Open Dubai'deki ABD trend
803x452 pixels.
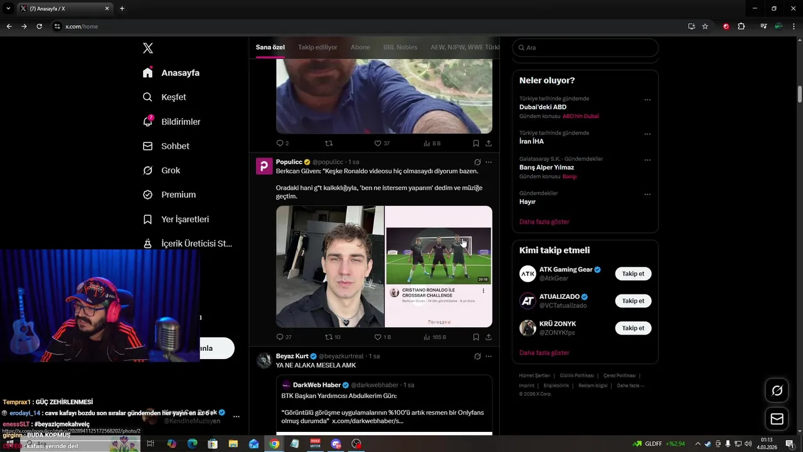click(543, 107)
